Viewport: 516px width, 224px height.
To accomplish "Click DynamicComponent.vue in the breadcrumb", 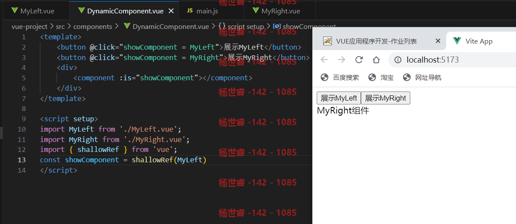I will (x=170, y=27).
